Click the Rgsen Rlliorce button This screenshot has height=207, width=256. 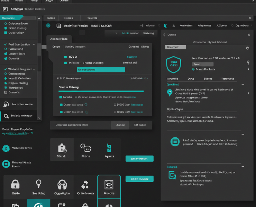[x=139, y=179]
